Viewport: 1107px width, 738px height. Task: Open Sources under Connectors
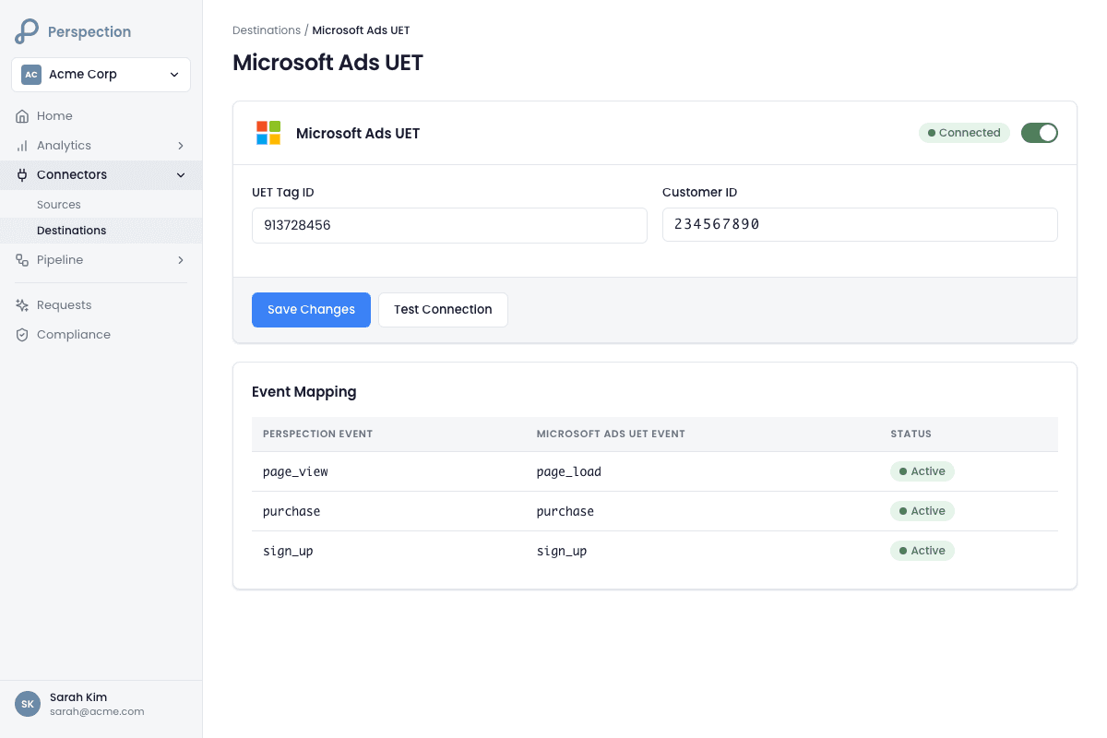101,205
